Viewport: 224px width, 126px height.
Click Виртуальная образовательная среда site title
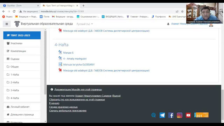pyautogui.click(x=47, y=24)
